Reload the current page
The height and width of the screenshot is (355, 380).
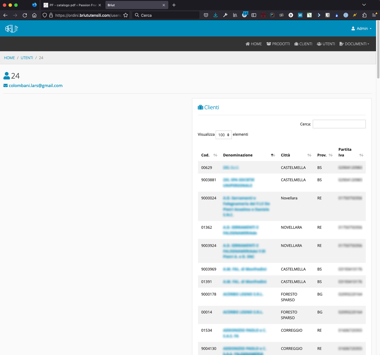[25, 15]
